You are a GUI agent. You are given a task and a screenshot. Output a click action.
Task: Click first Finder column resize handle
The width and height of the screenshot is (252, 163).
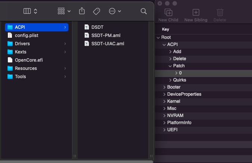click(x=75, y=156)
